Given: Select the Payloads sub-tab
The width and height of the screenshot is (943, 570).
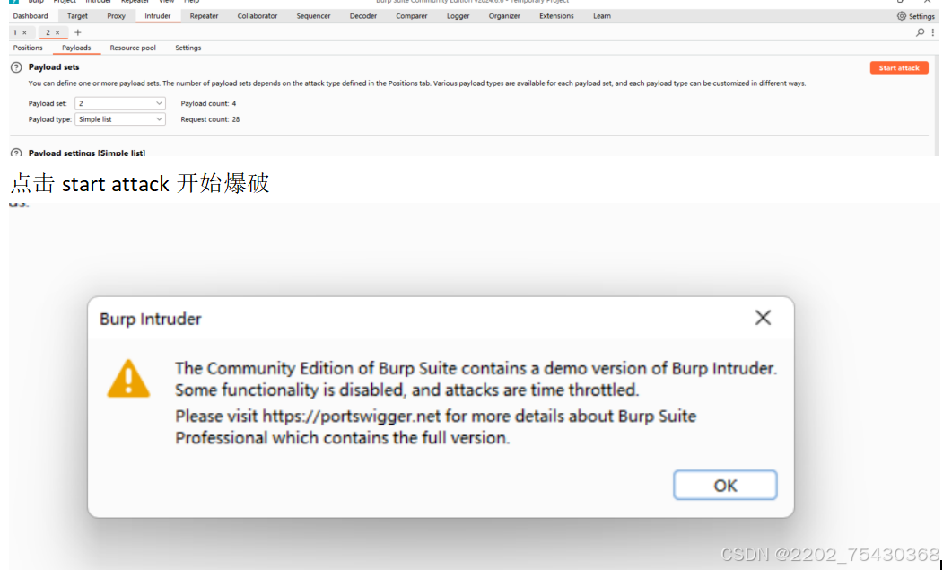Looking at the screenshot, I should 76,48.
